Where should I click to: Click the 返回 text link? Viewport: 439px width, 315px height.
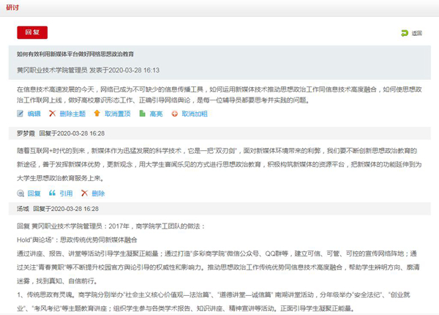416,33
